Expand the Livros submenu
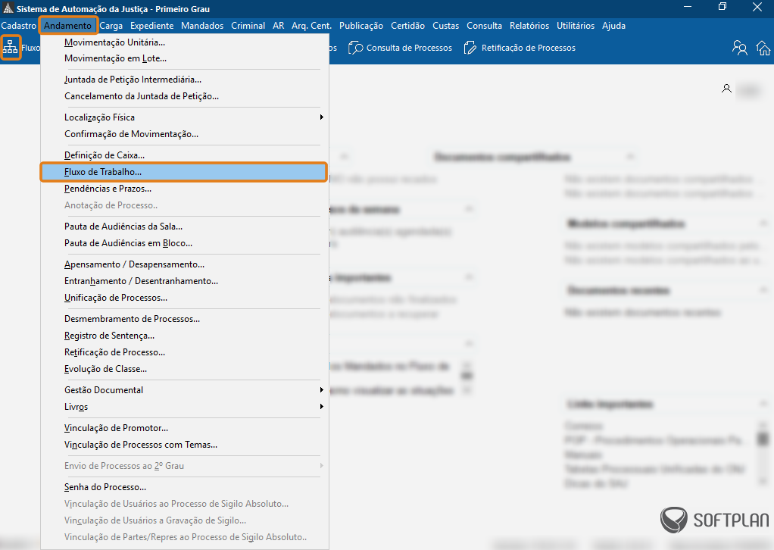 185,407
